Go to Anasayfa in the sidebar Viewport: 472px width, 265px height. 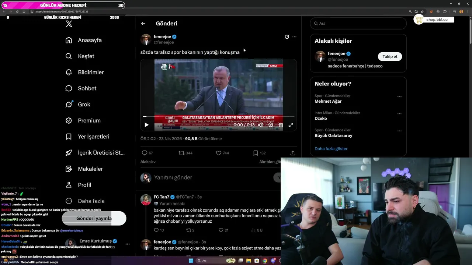click(84, 40)
